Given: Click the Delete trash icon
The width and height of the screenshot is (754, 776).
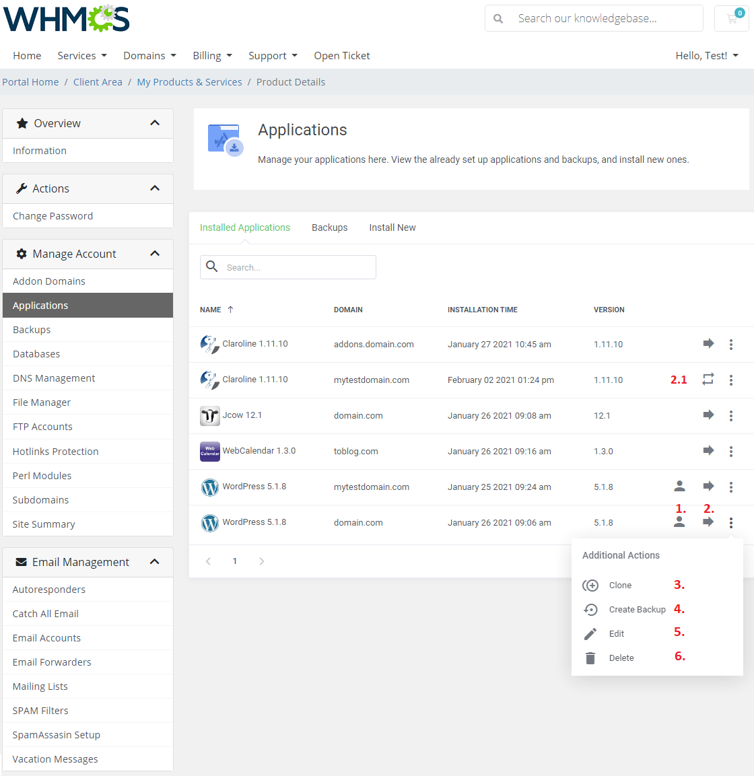Looking at the screenshot, I should (x=590, y=658).
